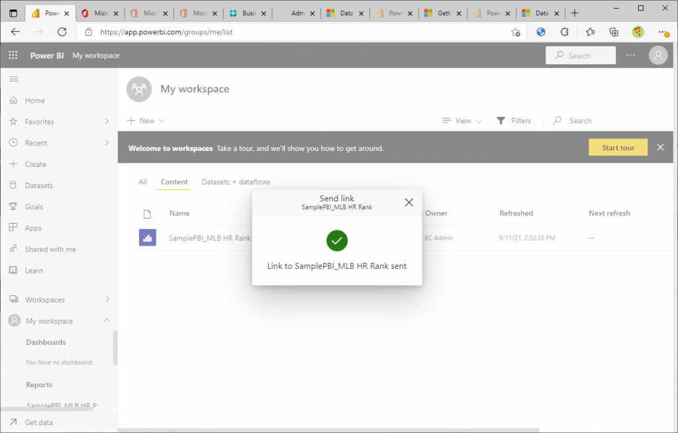Screen dimensions: 678x433
Task: Open Apps in the sidebar
Action: coord(33,228)
